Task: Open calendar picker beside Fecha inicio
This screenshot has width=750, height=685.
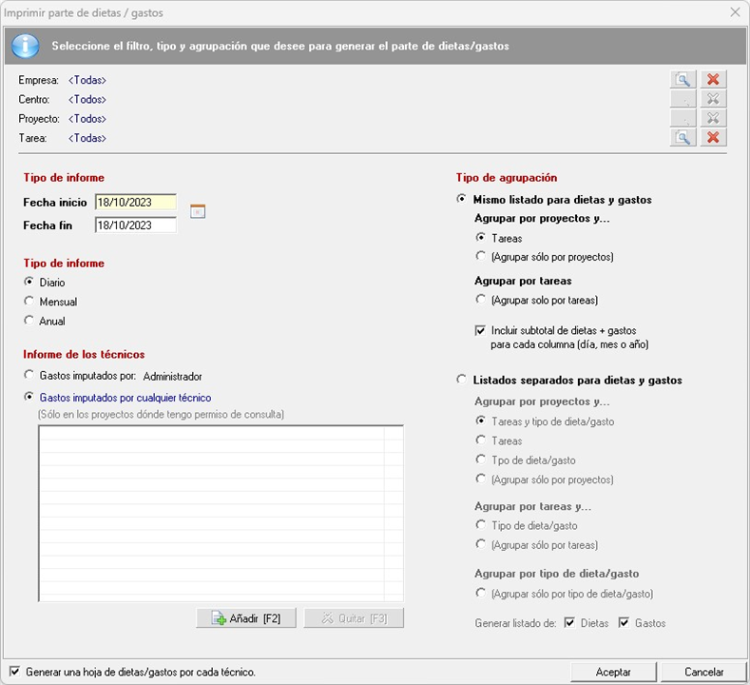Action: tap(198, 210)
